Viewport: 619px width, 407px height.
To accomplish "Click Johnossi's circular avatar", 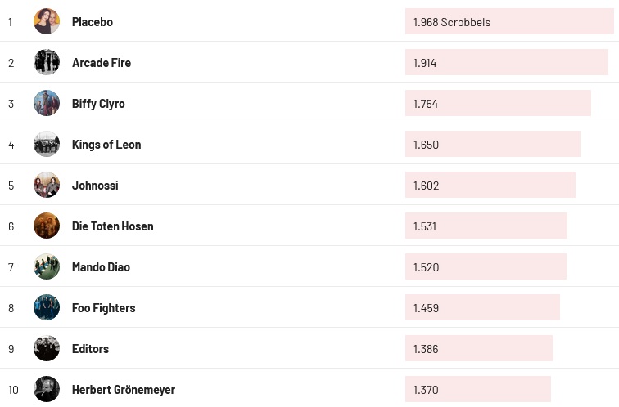I will pos(47,185).
